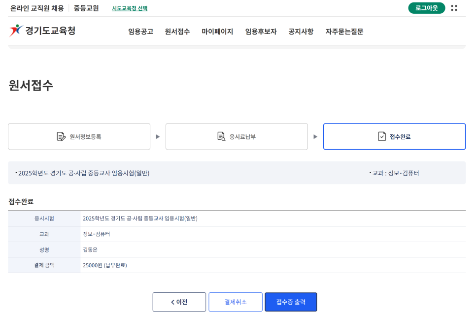Select the 접수완료 step box
Viewport: 476px width, 314px height.
tap(394, 136)
